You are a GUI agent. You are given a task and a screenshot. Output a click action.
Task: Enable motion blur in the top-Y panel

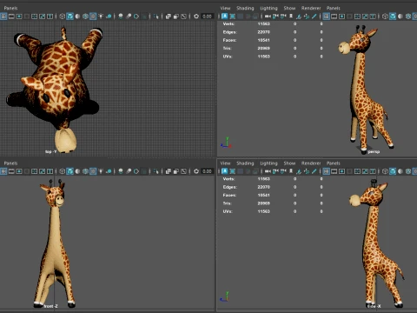tap(129, 17)
